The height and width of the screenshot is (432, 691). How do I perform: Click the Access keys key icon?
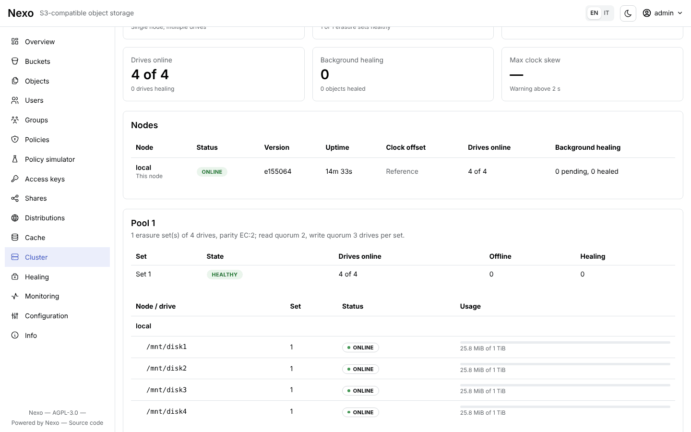(x=15, y=179)
